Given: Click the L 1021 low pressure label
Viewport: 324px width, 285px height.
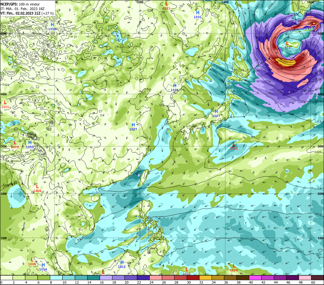Looking at the screenshot, I should (166, 6).
